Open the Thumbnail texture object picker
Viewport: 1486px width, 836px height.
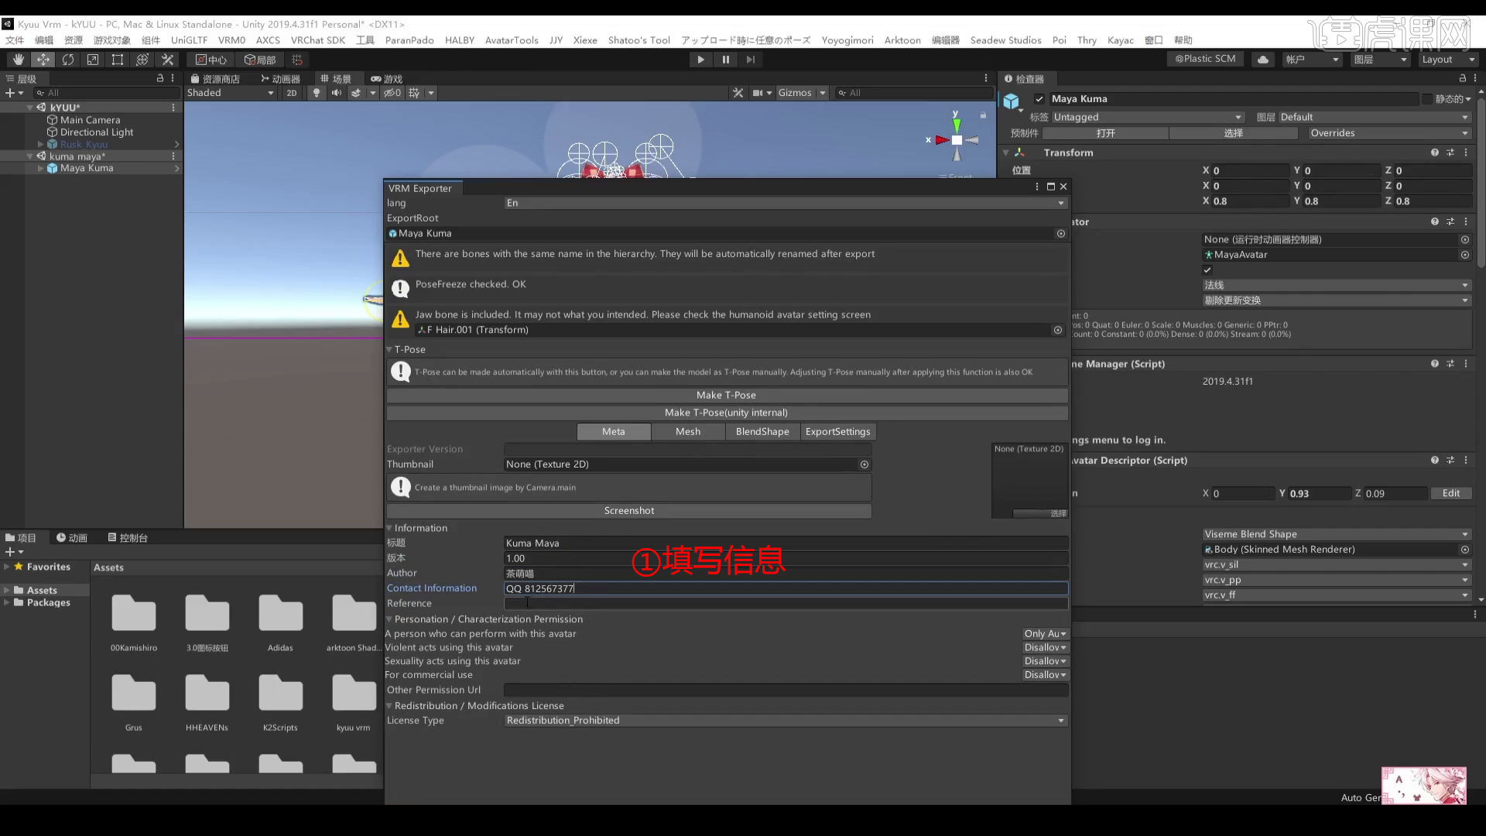(865, 464)
